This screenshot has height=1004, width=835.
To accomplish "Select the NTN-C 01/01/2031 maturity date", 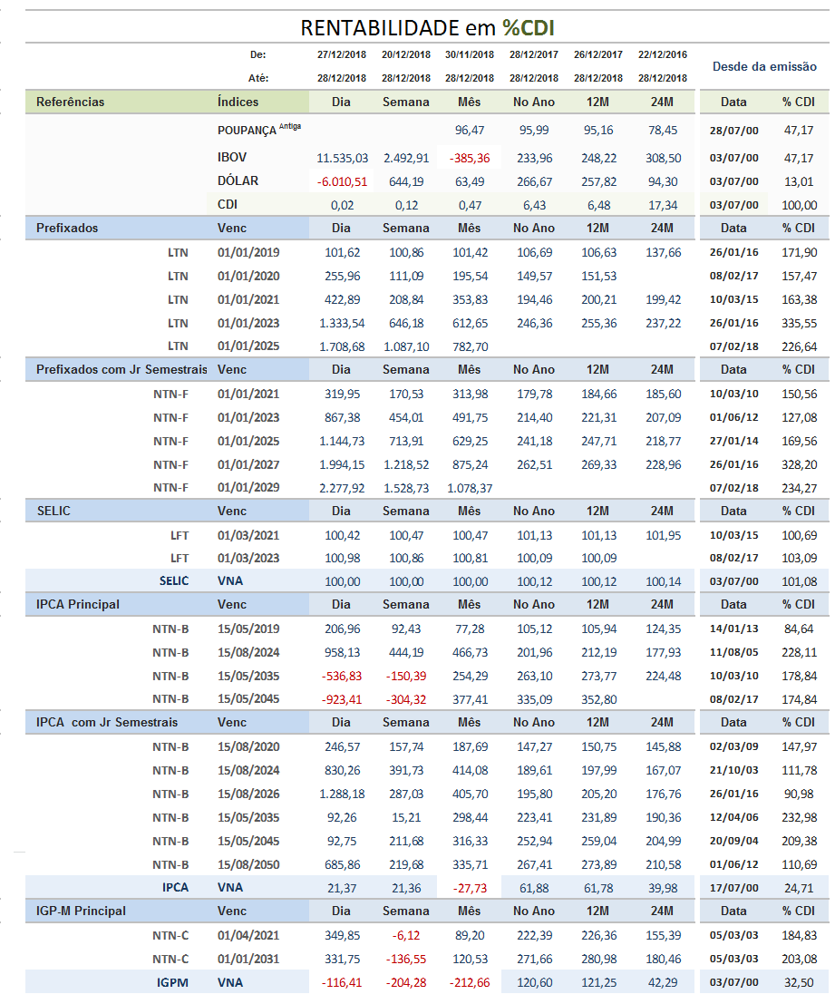I will (248, 960).
